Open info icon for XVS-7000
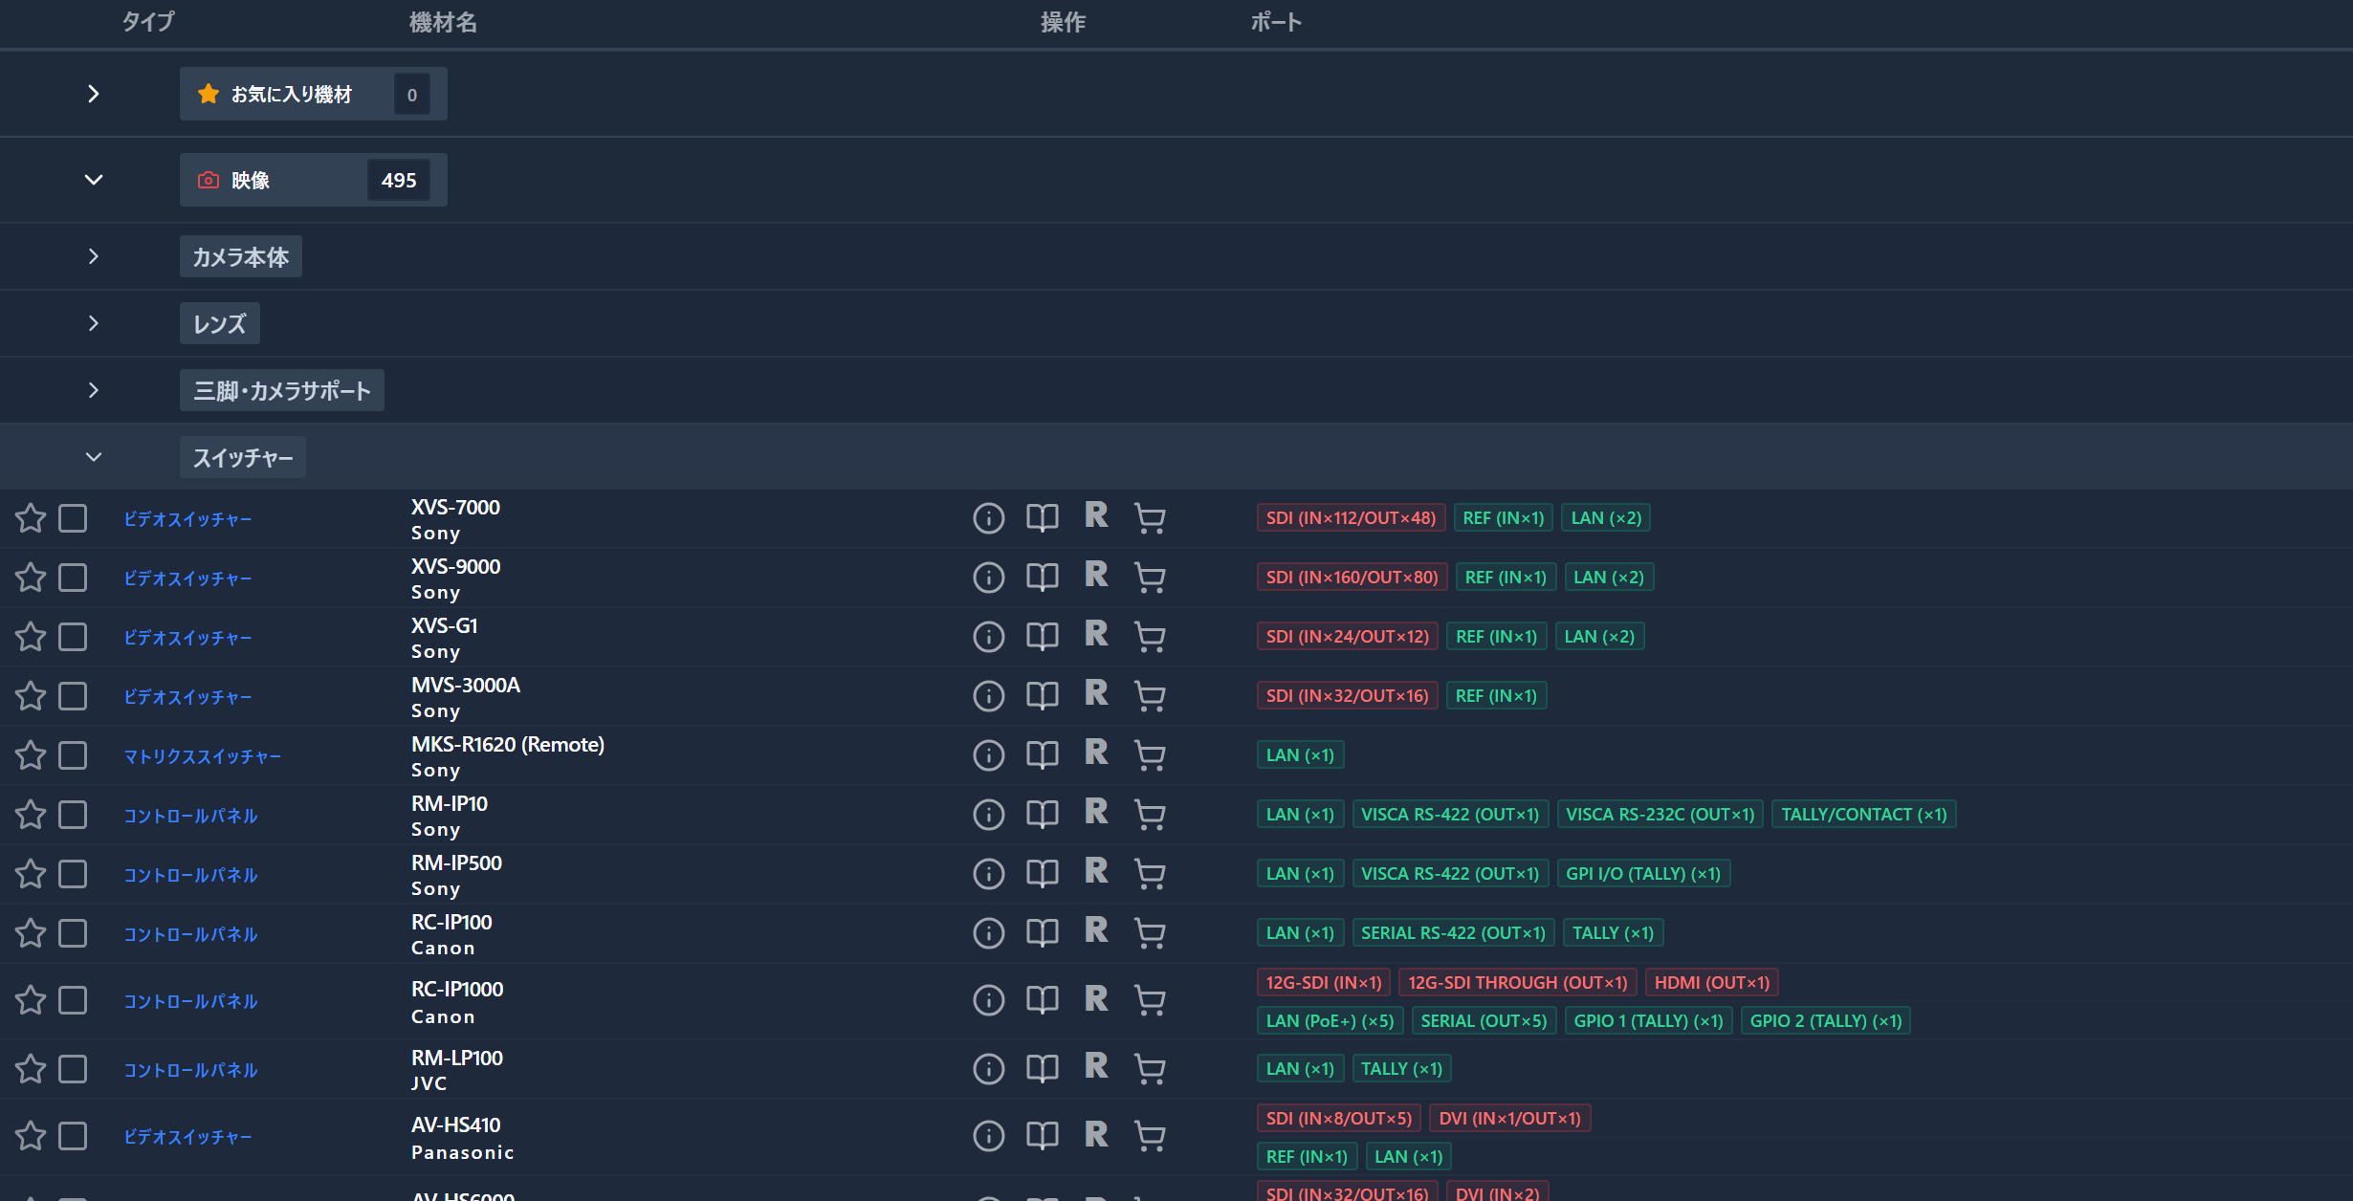This screenshot has width=2353, height=1201. click(x=988, y=518)
